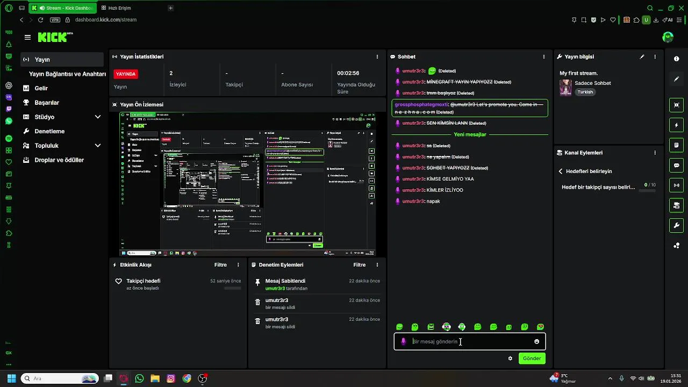
Task: Edit stream info with pencil icon
Action: [x=642, y=56]
